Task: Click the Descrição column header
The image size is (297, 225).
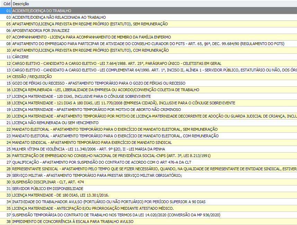Action: pyautogui.click(x=154, y=4)
